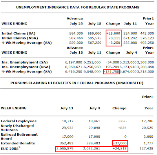Click the July 25 column header
157x155 pixels.
coord(76,24)
